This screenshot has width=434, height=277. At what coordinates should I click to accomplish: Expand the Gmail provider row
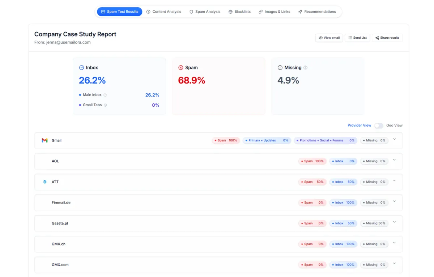tap(394, 139)
